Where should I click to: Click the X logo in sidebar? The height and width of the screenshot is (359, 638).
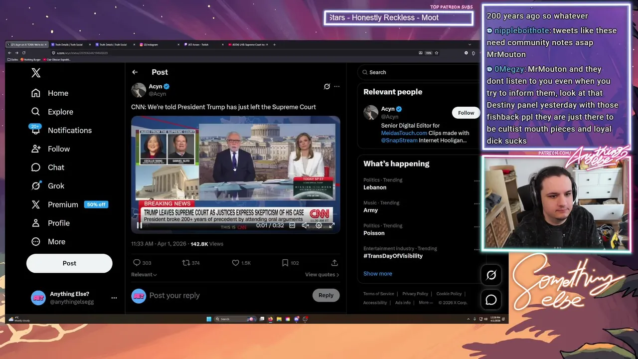[36, 73]
